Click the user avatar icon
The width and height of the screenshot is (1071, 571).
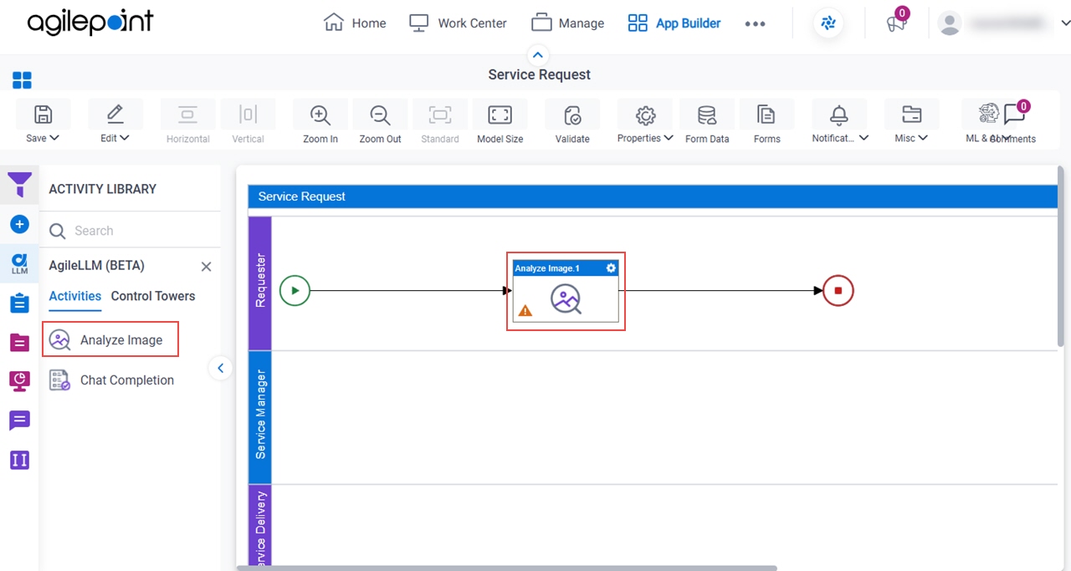point(950,23)
